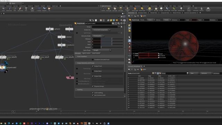Screen dimensions: 222x125
Task: Select the delete1 node
Action: tap(61, 37)
